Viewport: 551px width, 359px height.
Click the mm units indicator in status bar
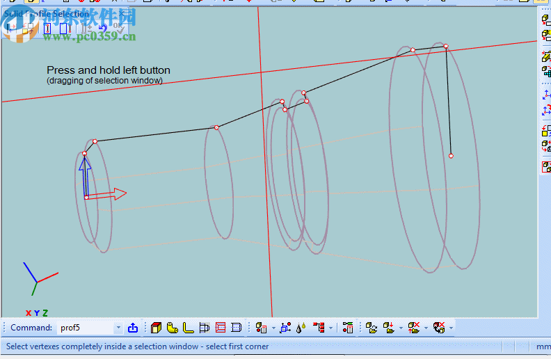(543, 346)
